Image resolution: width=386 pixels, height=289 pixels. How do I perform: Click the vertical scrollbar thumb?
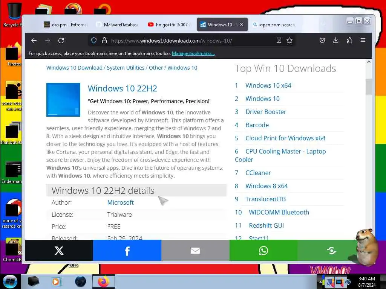click(x=369, y=87)
